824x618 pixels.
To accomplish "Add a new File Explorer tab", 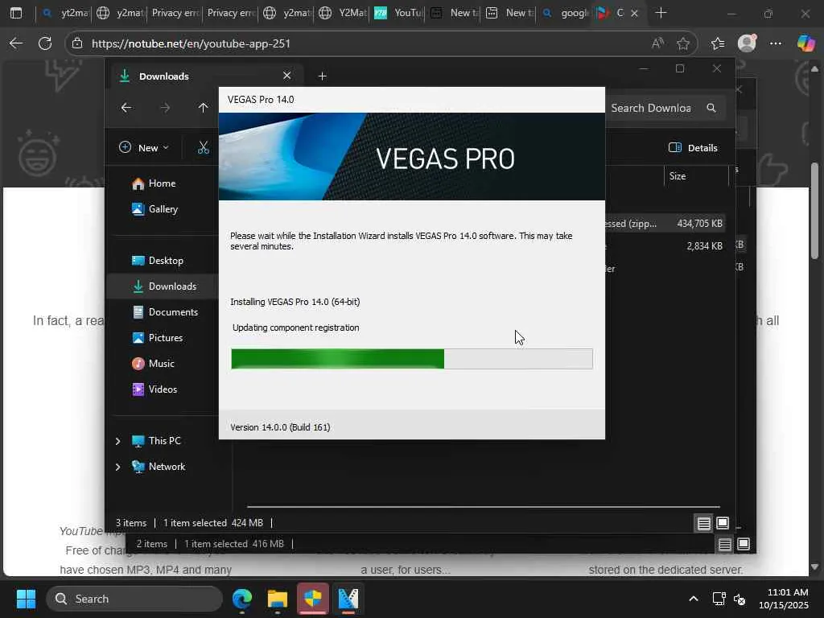I will [322, 76].
